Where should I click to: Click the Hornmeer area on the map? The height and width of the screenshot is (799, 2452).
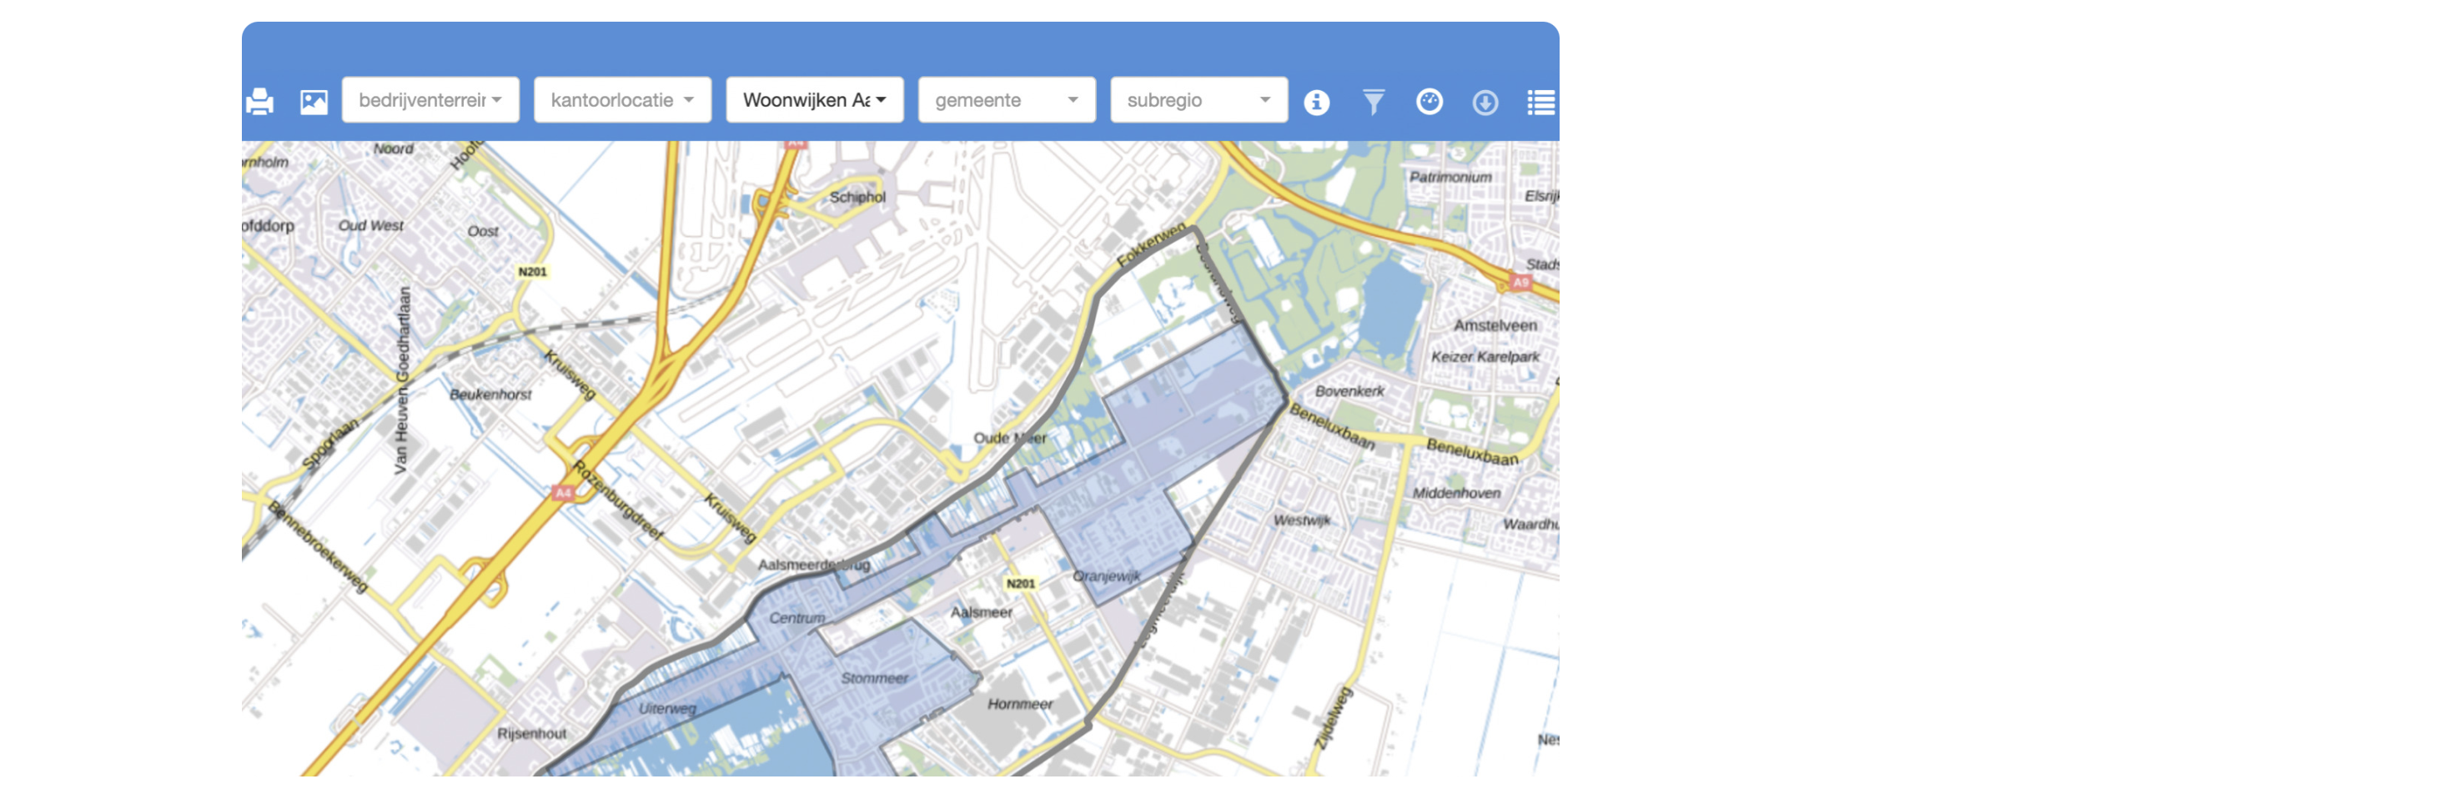coord(1019,704)
